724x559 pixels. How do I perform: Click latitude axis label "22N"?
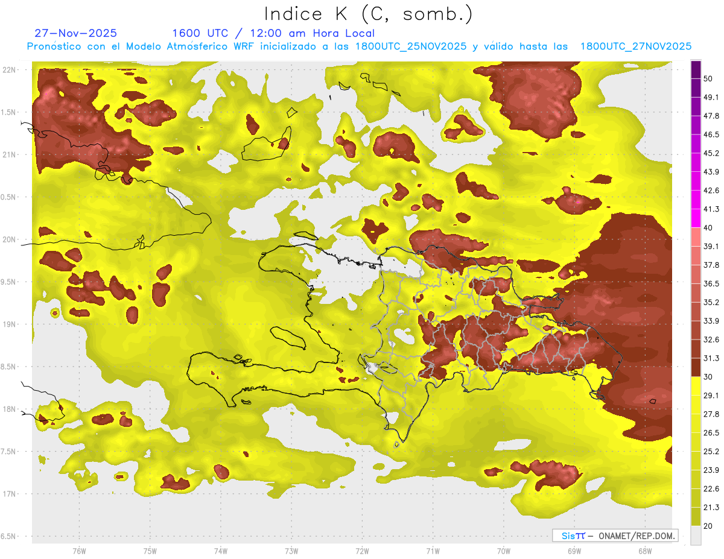coord(9,70)
